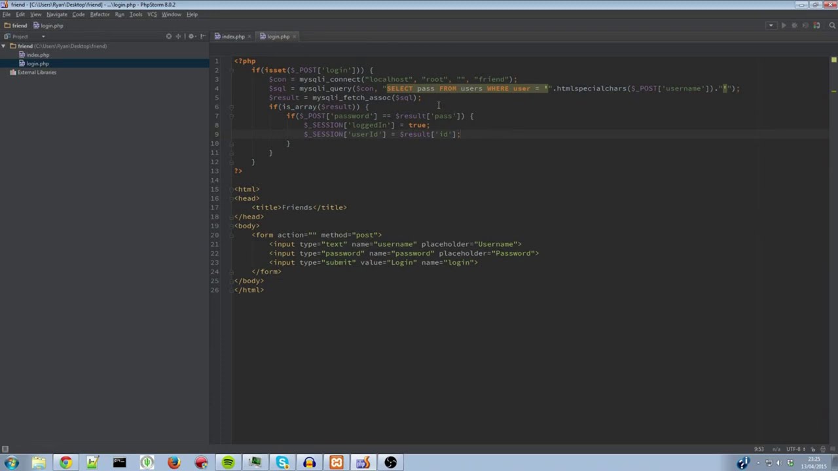838x471 pixels.
Task: Open Notepad++ from the taskbar
Action: click(92, 462)
